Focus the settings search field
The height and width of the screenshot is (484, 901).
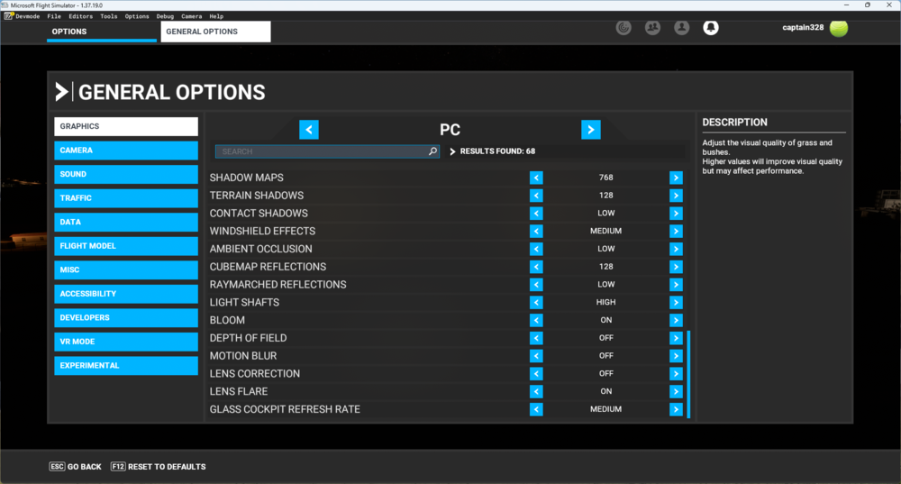point(327,151)
